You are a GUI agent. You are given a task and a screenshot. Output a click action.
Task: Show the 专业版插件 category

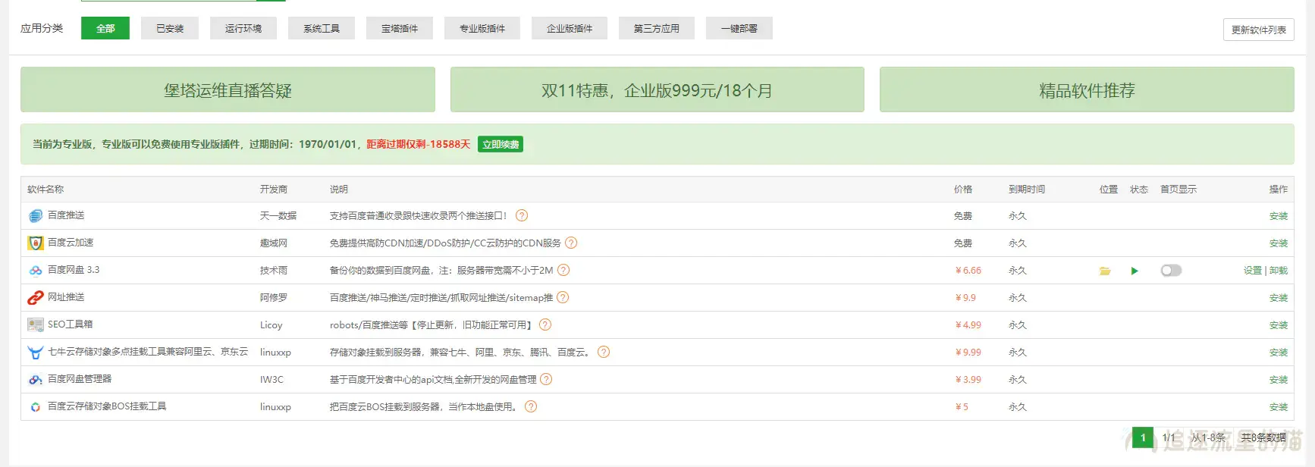pos(482,29)
